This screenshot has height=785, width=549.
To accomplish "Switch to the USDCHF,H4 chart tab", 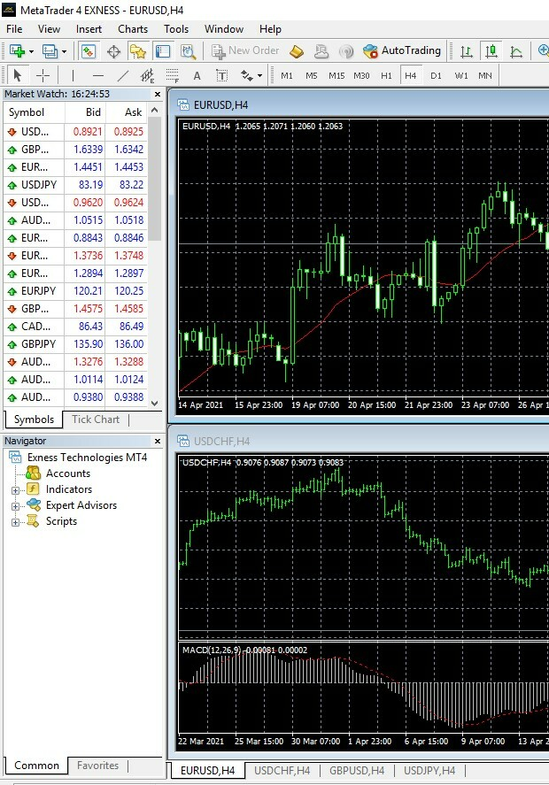I will point(282,771).
